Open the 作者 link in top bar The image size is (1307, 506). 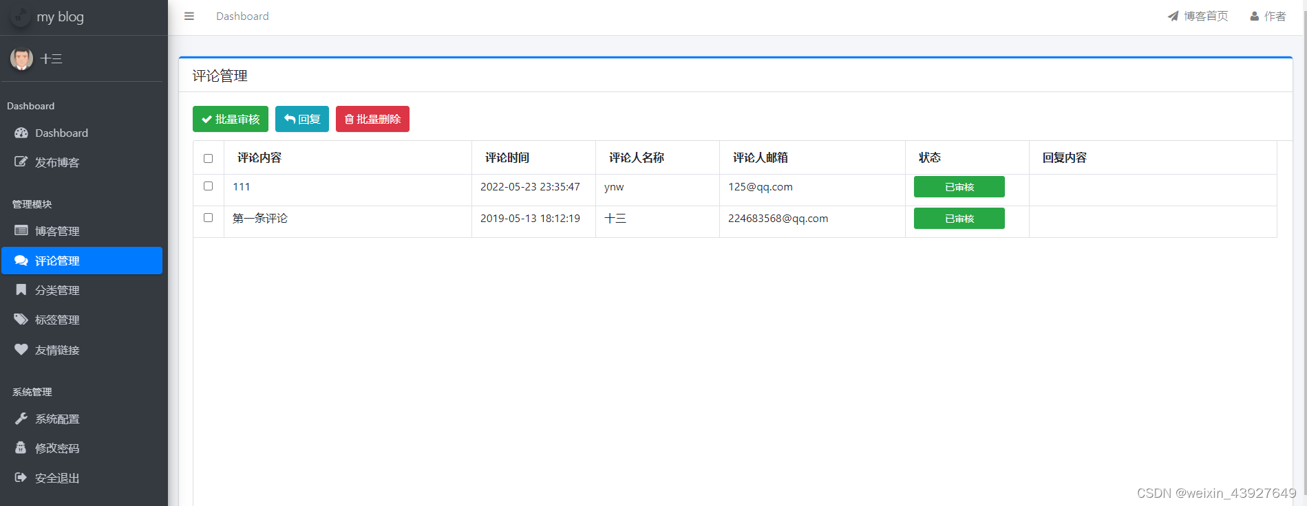point(1268,16)
